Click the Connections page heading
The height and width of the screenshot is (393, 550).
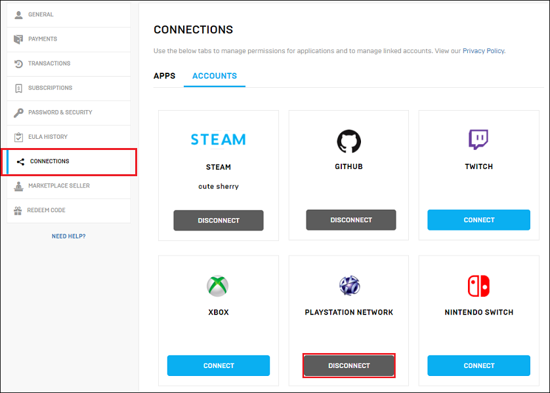tap(193, 30)
